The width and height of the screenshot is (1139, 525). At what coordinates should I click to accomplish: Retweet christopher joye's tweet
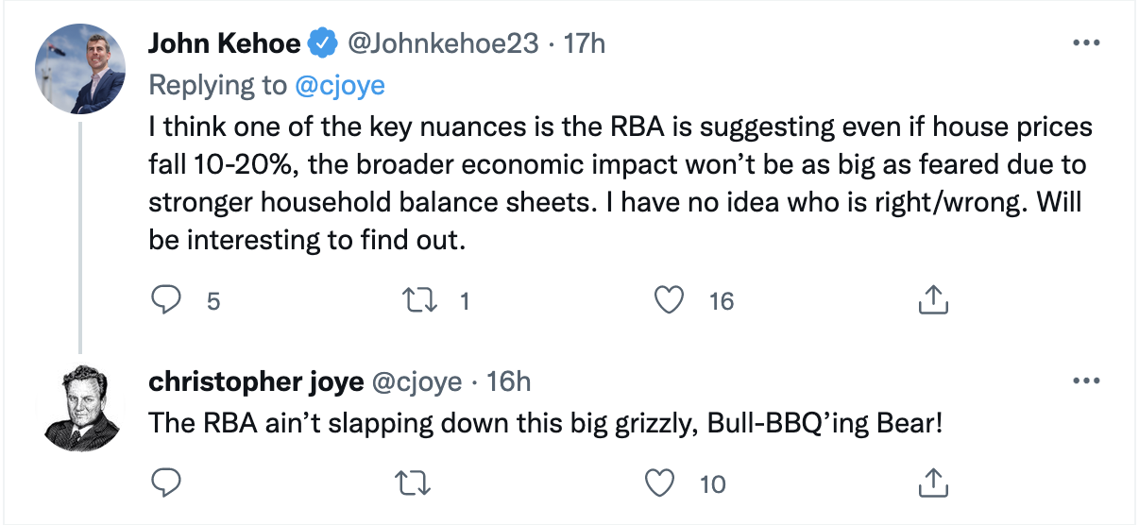tap(416, 483)
